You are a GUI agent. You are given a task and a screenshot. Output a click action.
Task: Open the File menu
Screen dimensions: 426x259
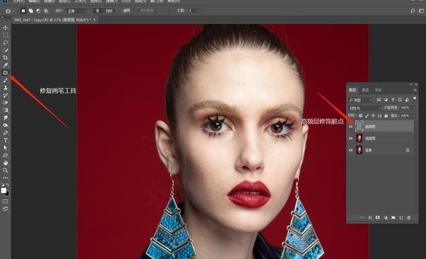coord(19,1)
